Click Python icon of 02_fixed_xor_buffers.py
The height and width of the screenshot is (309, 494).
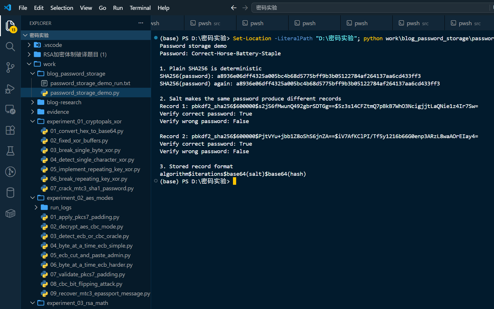point(44,141)
